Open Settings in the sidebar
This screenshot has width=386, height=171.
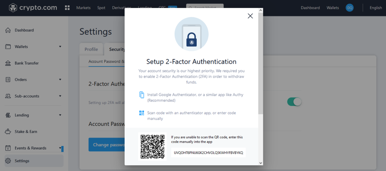34,161
